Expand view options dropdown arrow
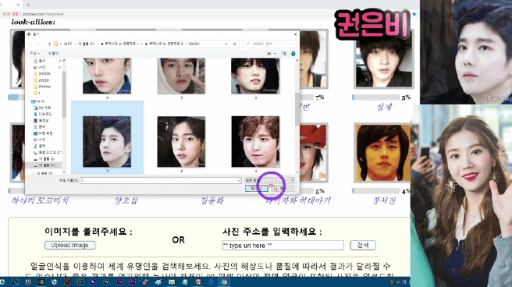 [275, 54]
